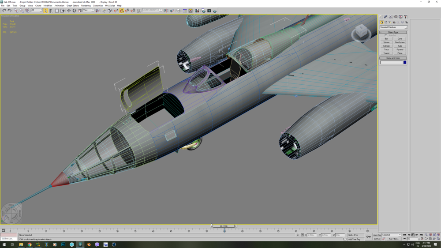Select the Select and Link tool

(16, 11)
